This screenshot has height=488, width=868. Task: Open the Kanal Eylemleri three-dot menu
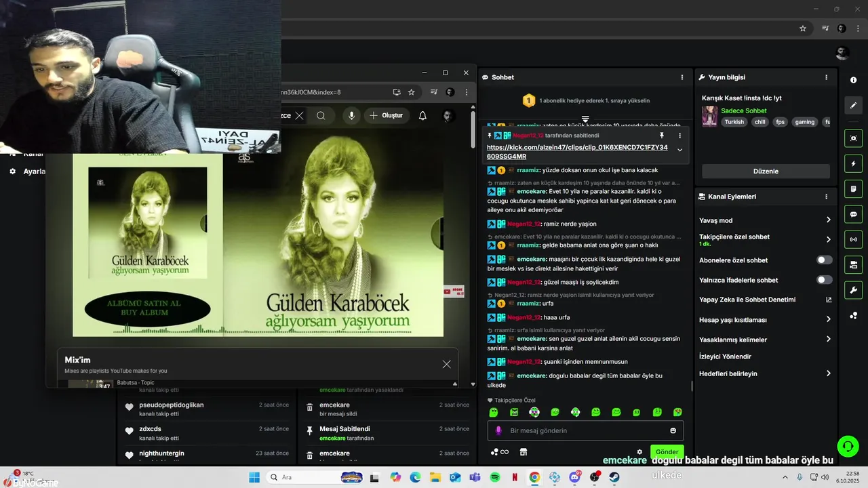click(826, 197)
